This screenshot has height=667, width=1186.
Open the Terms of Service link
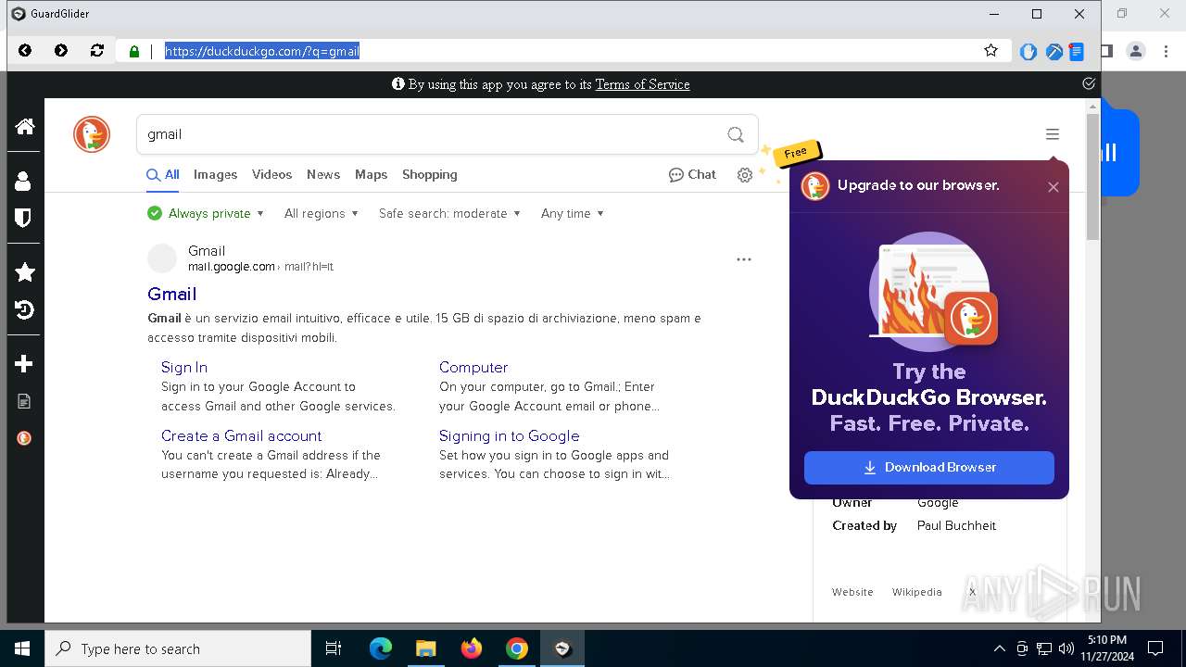tap(642, 84)
